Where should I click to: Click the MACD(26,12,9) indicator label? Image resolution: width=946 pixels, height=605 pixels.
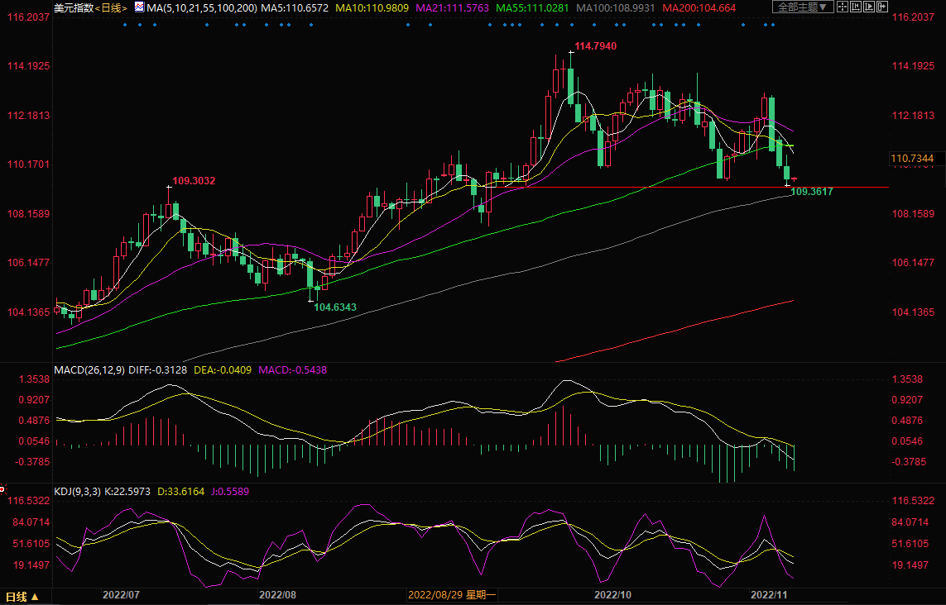[x=89, y=369]
